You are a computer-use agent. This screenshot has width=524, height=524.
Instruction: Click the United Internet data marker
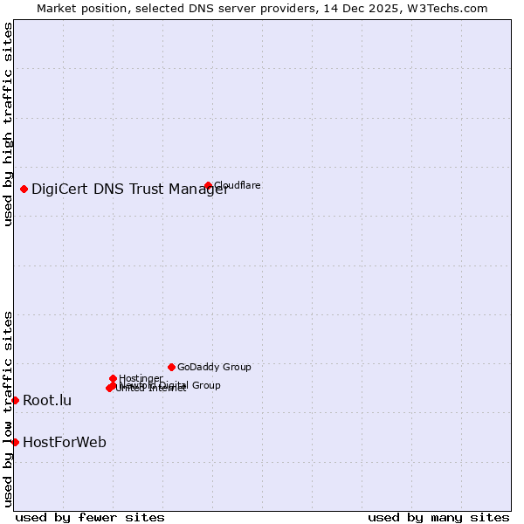[x=109, y=389]
